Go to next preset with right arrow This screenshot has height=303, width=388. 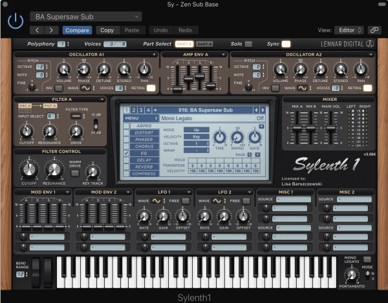click(51, 30)
